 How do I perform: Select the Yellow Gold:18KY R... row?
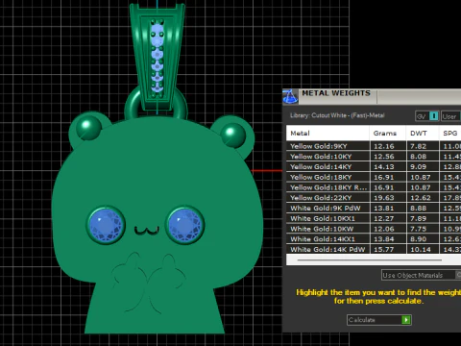pyautogui.click(x=374, y=187)
